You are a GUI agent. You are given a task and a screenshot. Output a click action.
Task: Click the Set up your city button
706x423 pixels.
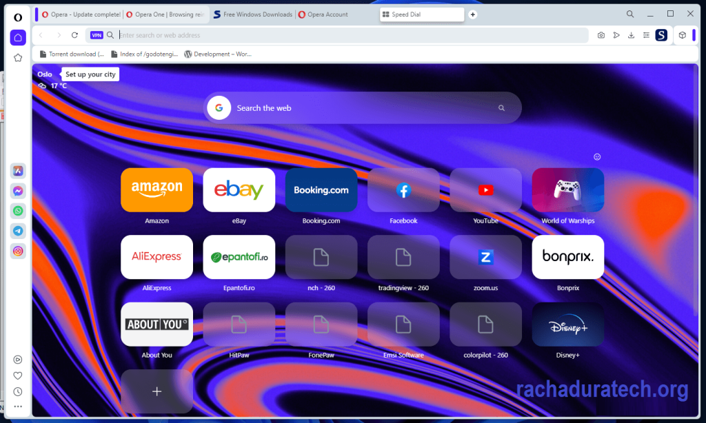click(90, 74)
